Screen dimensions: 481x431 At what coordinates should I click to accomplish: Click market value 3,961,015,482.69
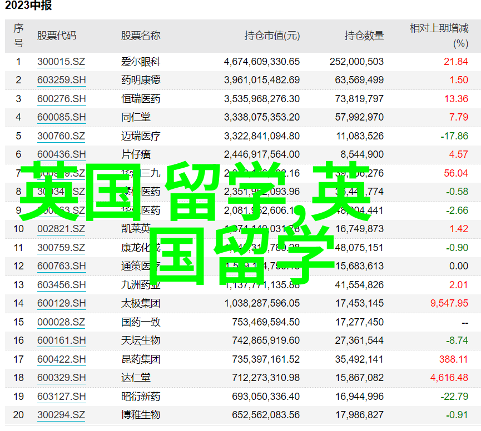(x=262, y=81)
